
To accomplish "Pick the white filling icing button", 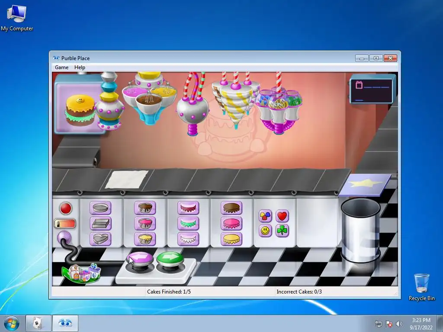I will [188, 239].
